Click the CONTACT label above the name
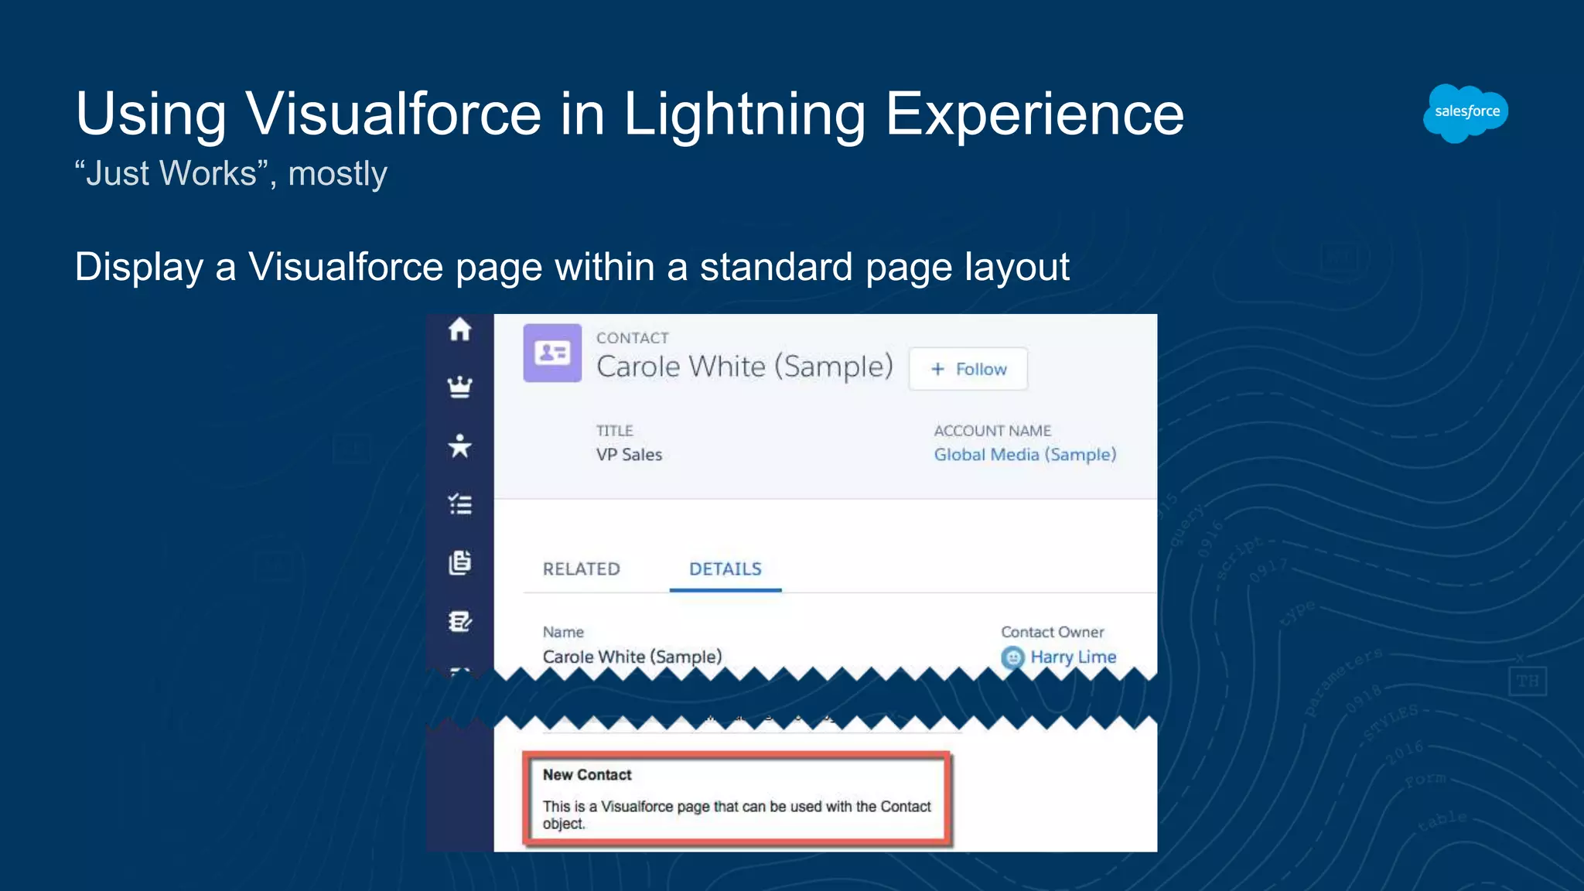The width and height of the screenshot is (1584, 891). 633,338
